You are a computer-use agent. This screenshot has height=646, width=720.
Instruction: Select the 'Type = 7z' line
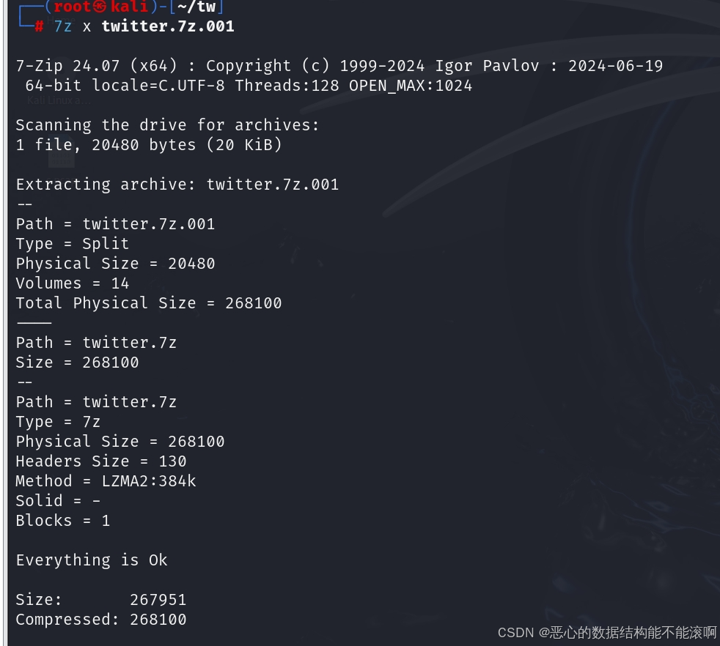pyautogui.click(x=58, y=422)
